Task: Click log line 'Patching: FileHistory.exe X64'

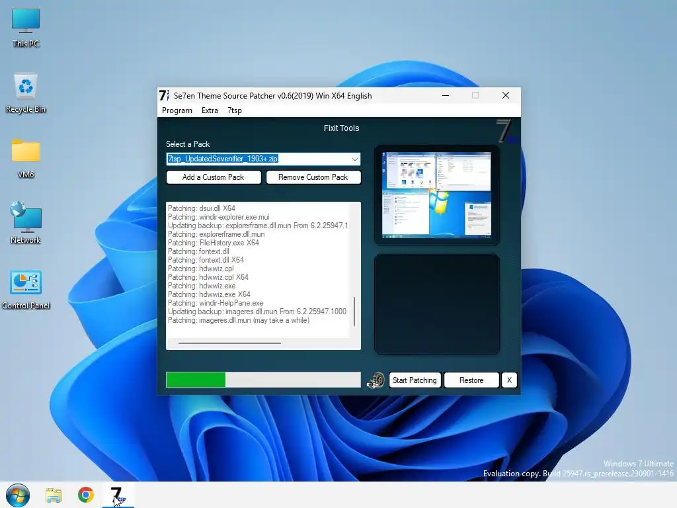Action: point(214,243)
